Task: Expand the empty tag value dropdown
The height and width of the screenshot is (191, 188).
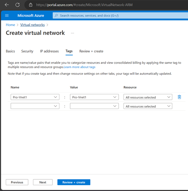Action: pyautogui.click(x=94, y=106)
